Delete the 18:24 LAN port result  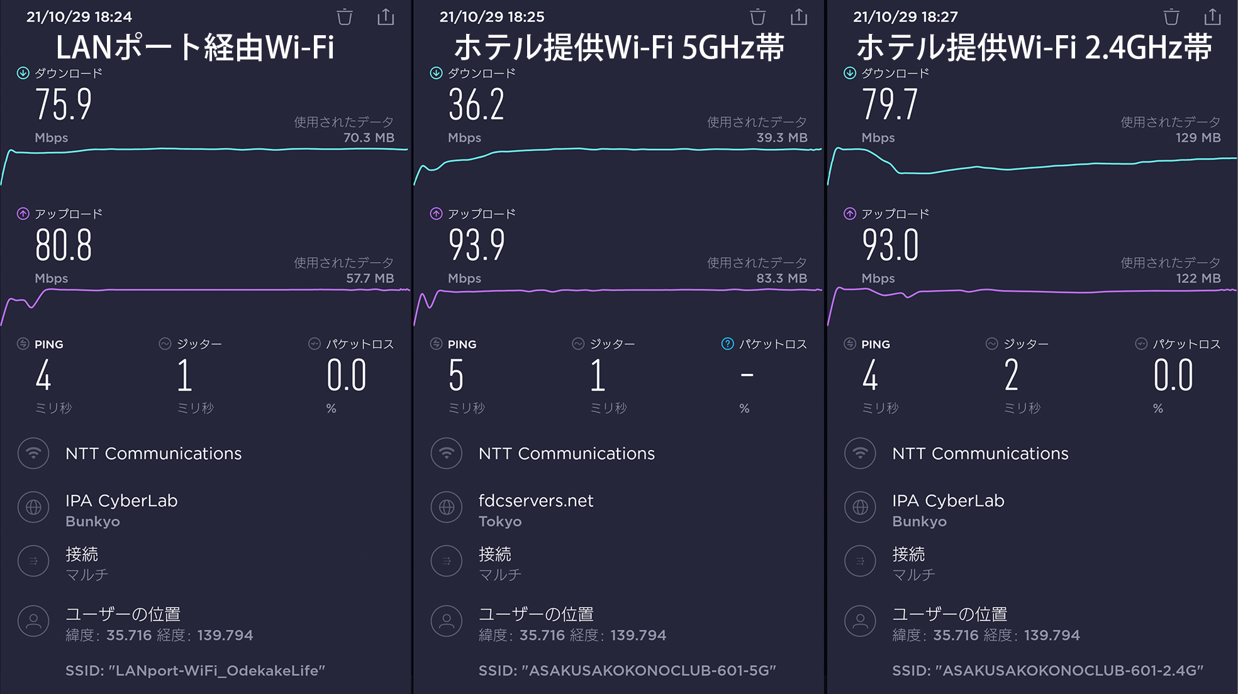[x=345, y=17]
